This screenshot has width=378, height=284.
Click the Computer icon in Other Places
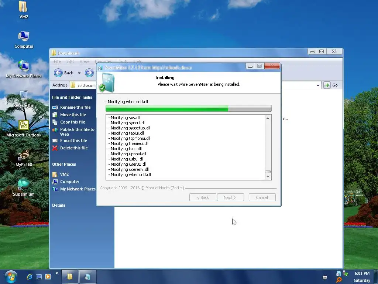point(55,182)
